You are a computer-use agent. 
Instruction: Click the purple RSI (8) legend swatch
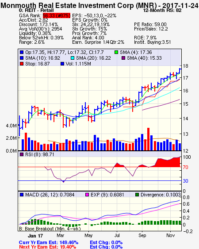click(22, 154)
